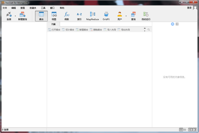Expand the User (用户) dropdown arrow

[126, 16]
